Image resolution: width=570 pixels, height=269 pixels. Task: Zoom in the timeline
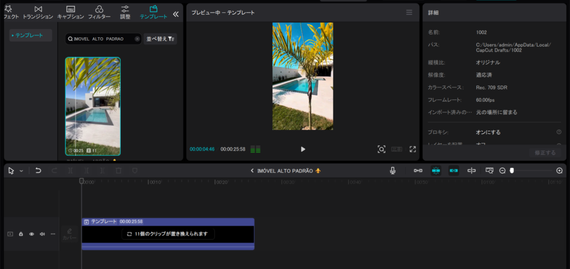[559, 171]
